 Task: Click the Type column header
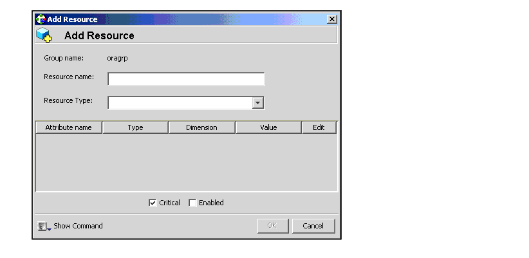135,127
